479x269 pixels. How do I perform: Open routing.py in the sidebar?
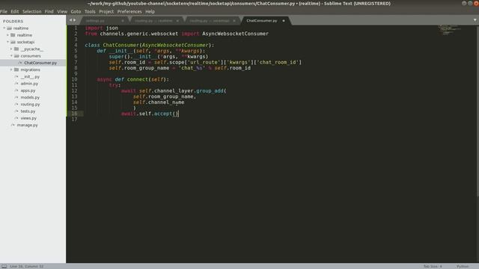[30, 105]
